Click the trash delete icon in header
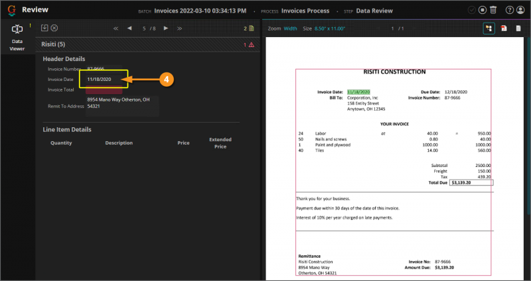Screen dimensions: 531x281 tap(493, 11)
